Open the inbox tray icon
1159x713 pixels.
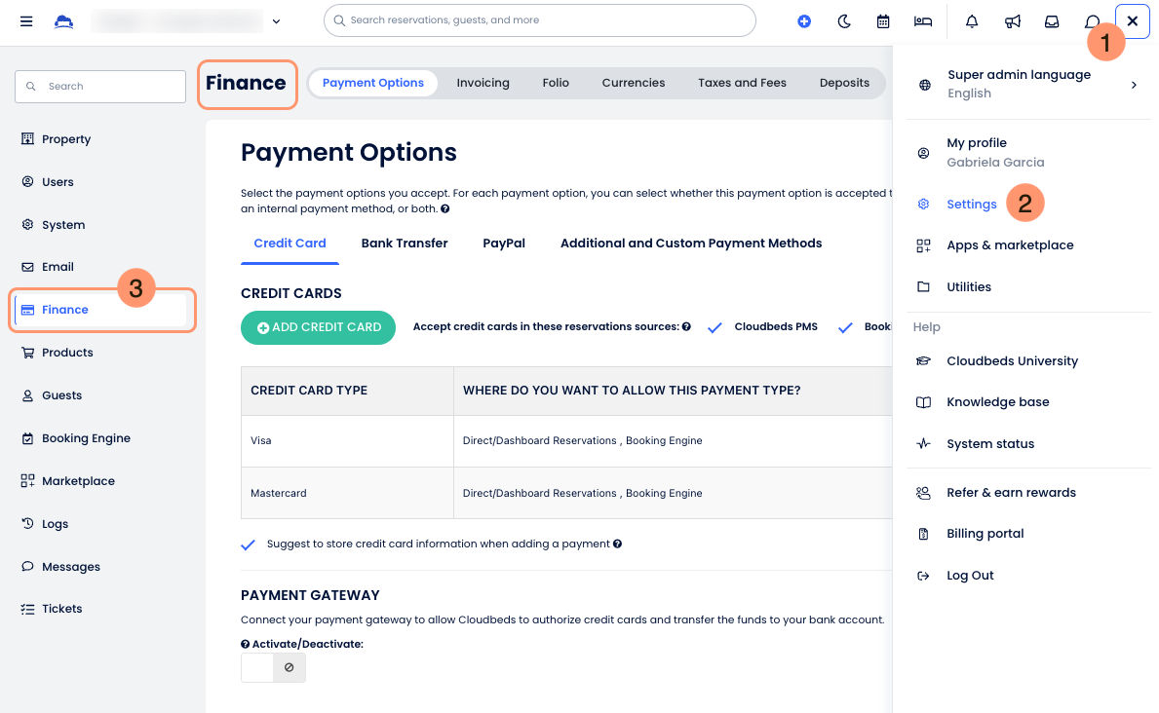click(x=1053, y=20)
